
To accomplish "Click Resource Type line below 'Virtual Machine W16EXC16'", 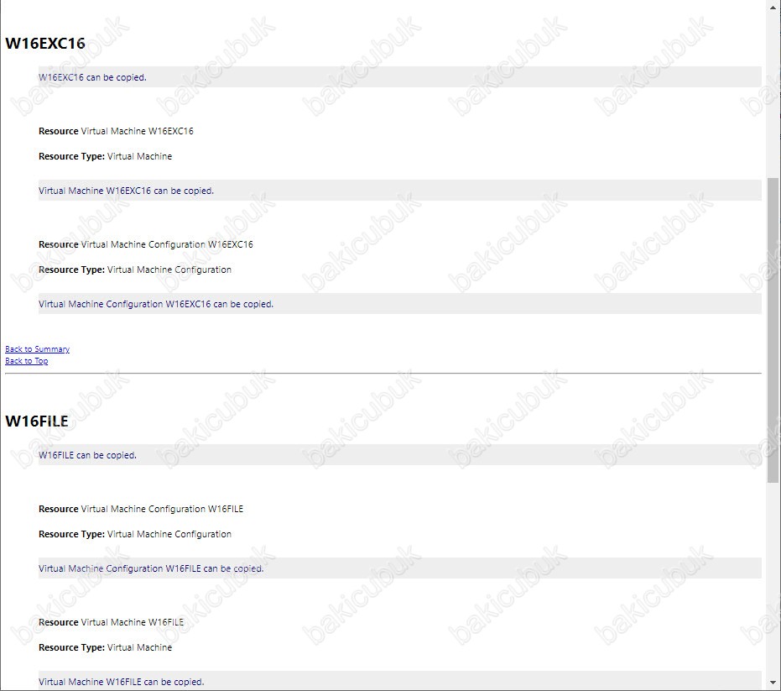I will point(105,156).
